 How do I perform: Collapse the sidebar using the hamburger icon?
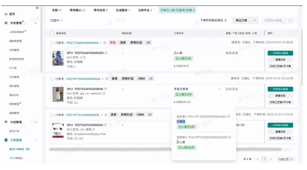pyautogui.click(x=37, y=8)
